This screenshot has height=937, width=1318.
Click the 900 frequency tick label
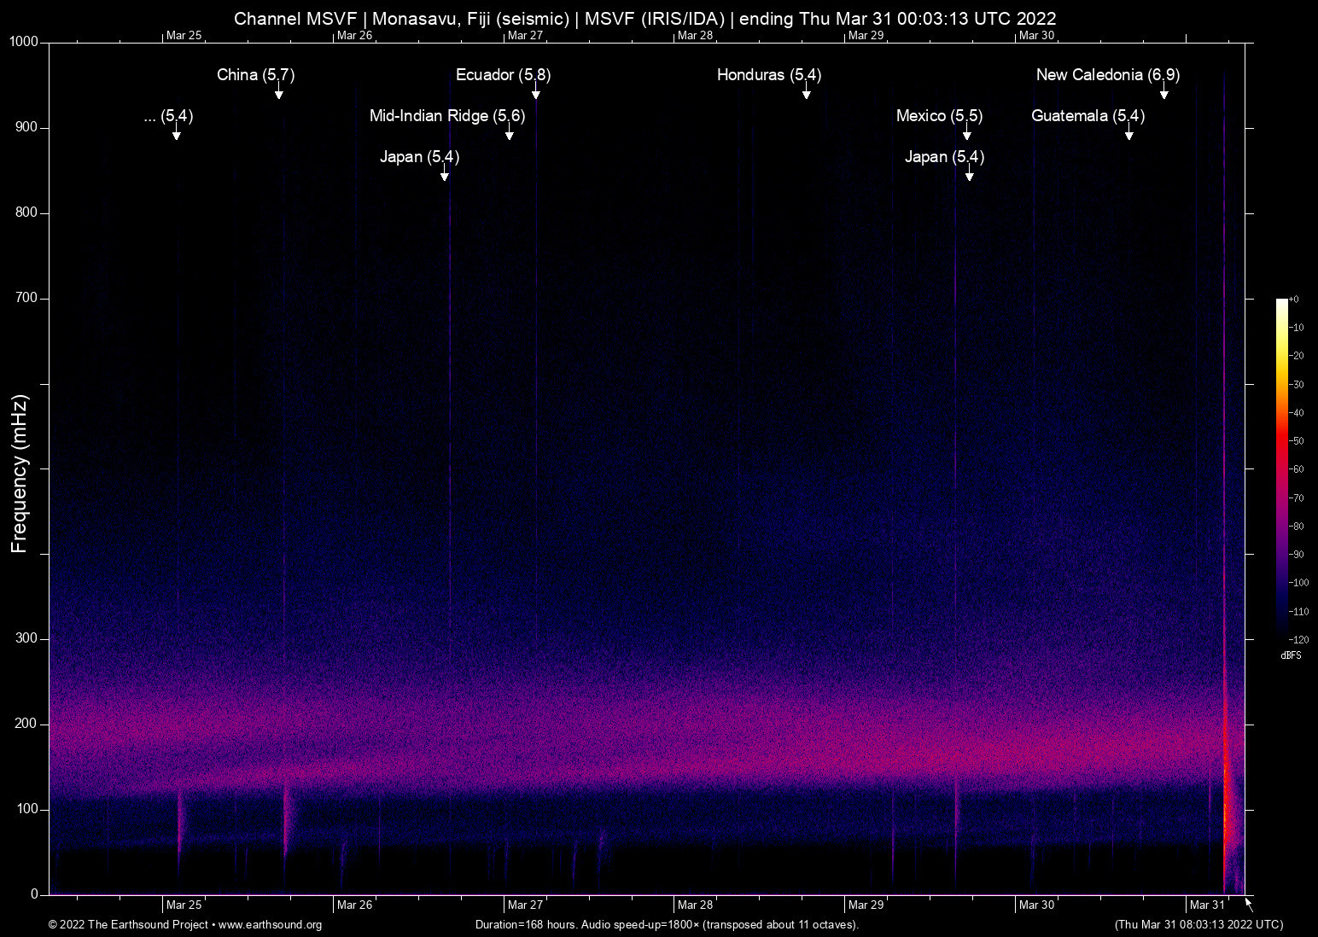pos(26,127)
